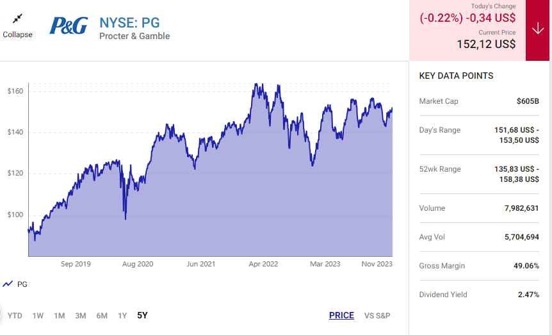Click the Collapse label text
The height and width of the screenshot is (335, 552).
click(17, 35)
